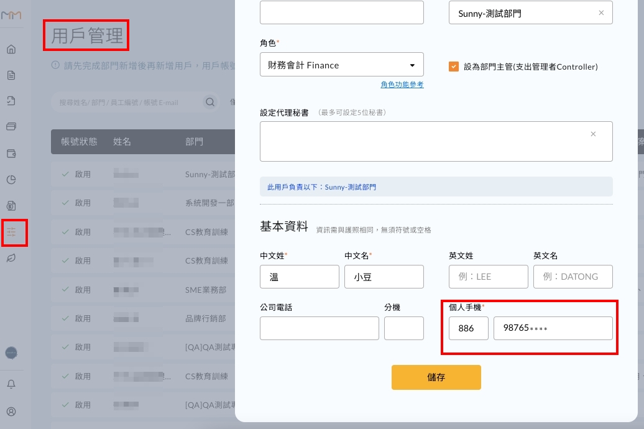Select the user row with 品牌行銷部
This screenshot has height=429, width=644.
tap(143, 318)
